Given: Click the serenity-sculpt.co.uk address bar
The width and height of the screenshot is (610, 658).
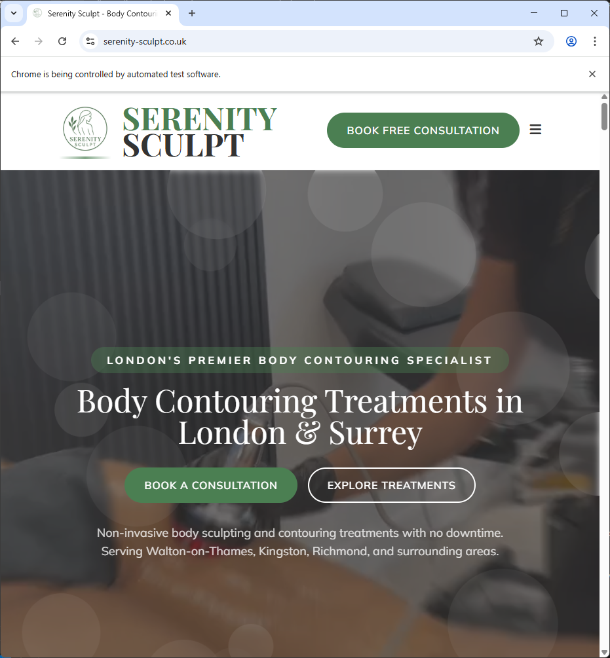Looking at the screenshot, I should pos(311,41).
